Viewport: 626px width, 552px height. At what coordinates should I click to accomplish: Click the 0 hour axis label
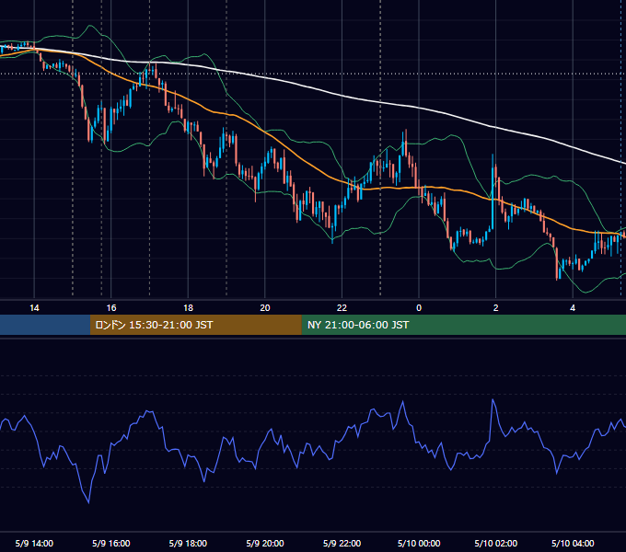point(419,308)
